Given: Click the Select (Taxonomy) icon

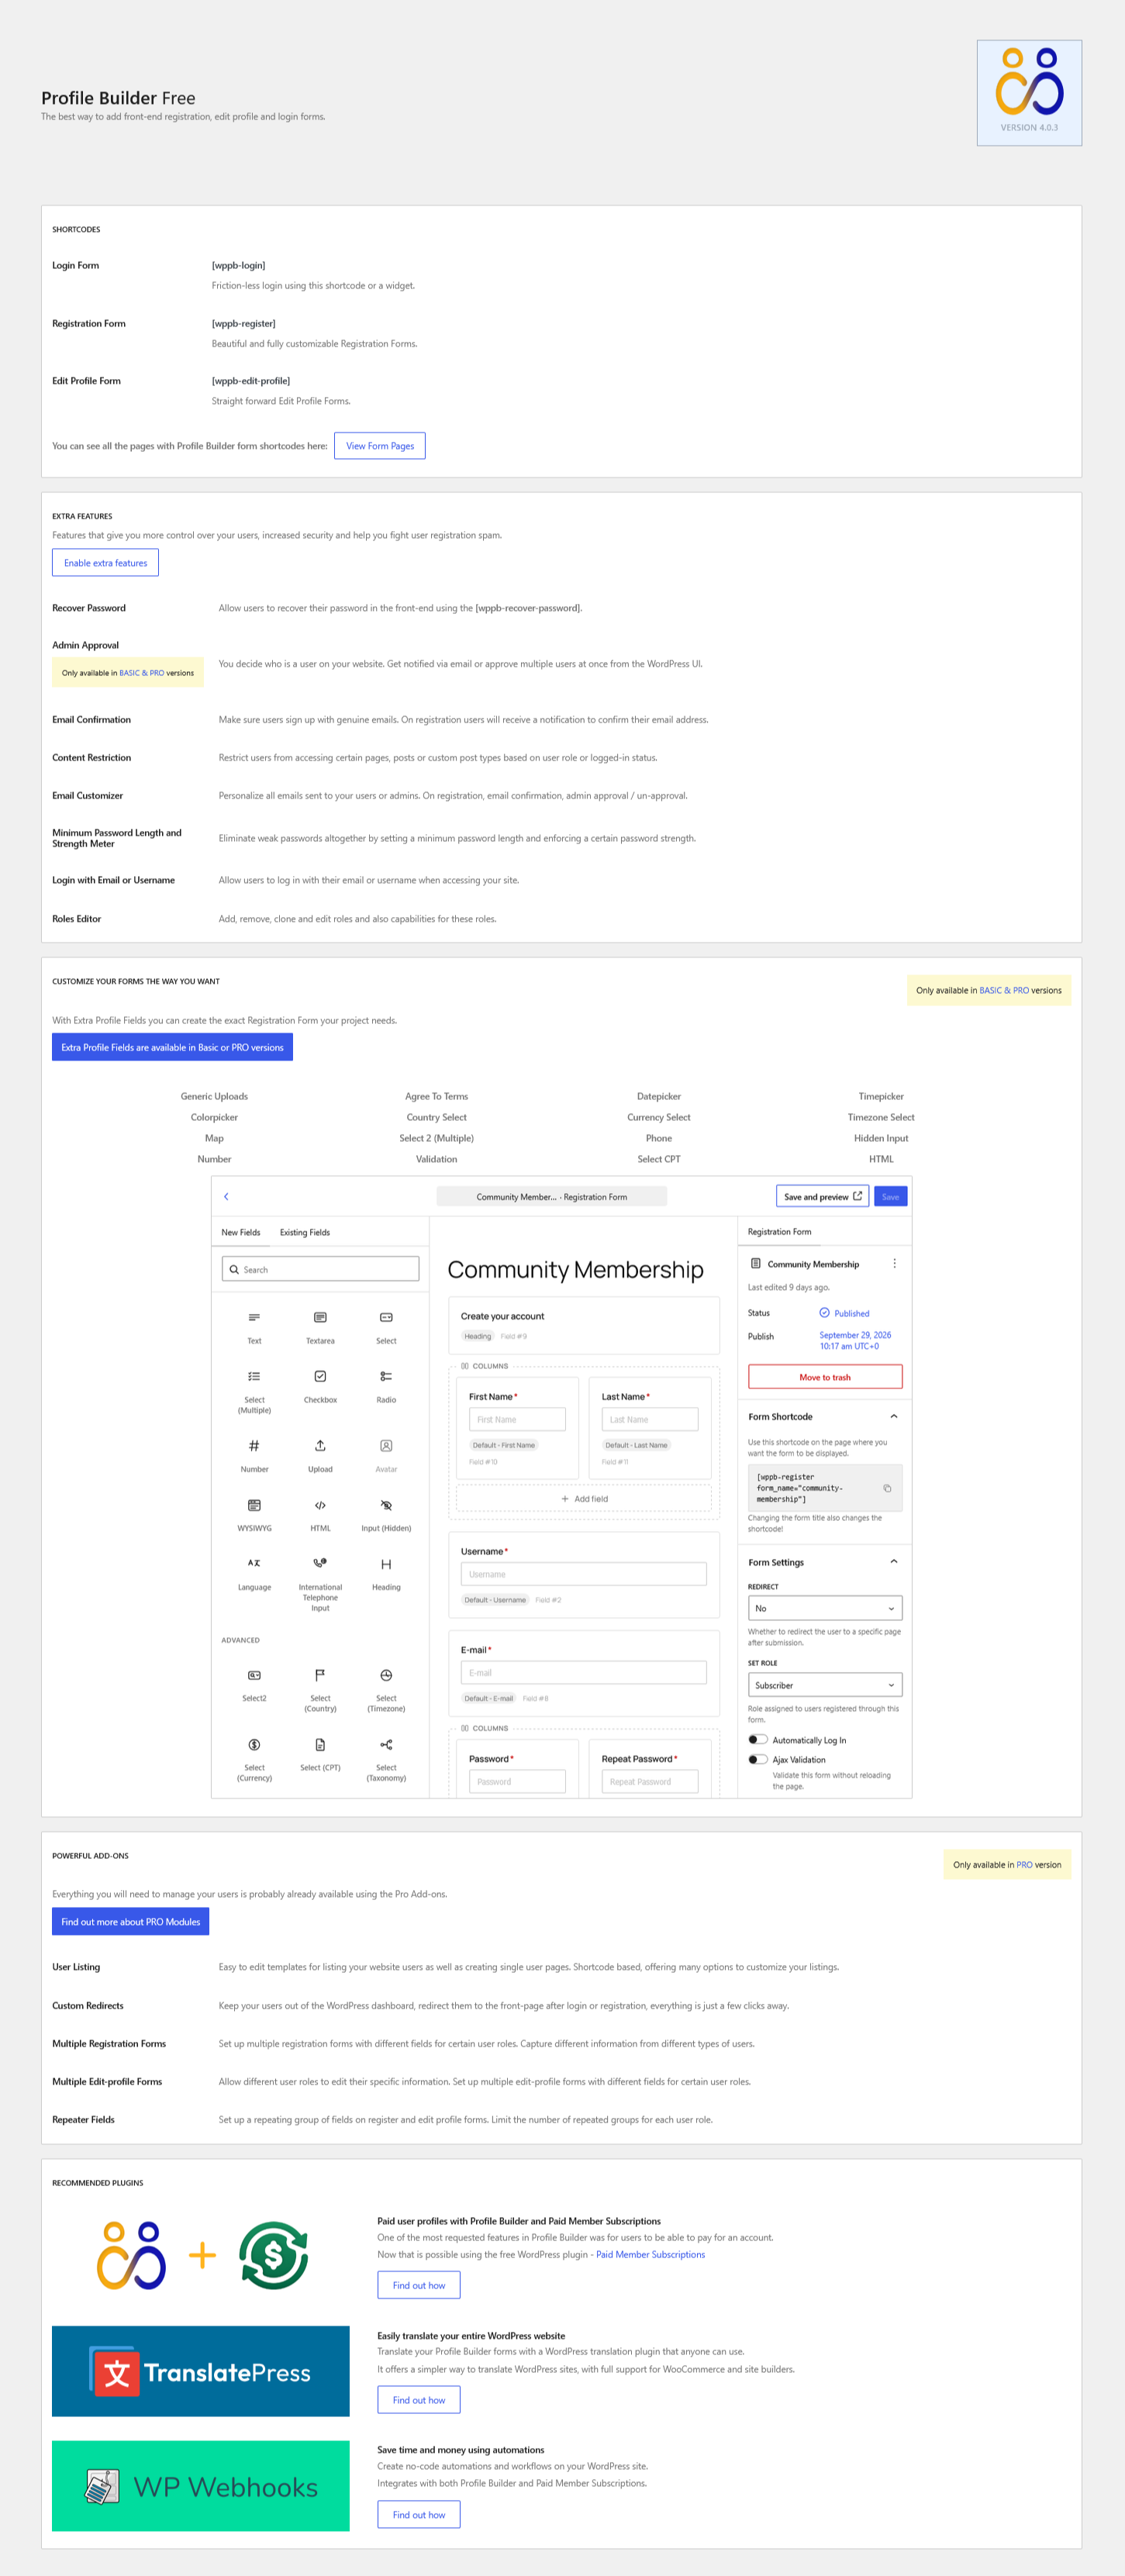Looking at the screenshot, I should click(x=386, y=1744).
